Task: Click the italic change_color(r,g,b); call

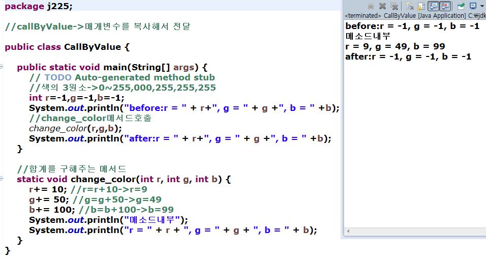Action: click(x=76, y=128)
